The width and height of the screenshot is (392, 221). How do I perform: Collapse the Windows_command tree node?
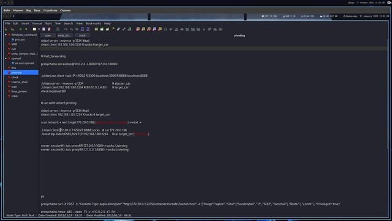[x=6, y=35]
